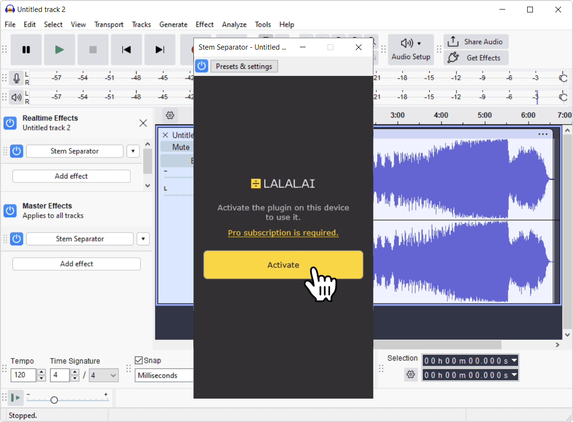Click the Pause button in transport toolbar
Viewport: 573px width, 422px height.
(x=26, y=50)
